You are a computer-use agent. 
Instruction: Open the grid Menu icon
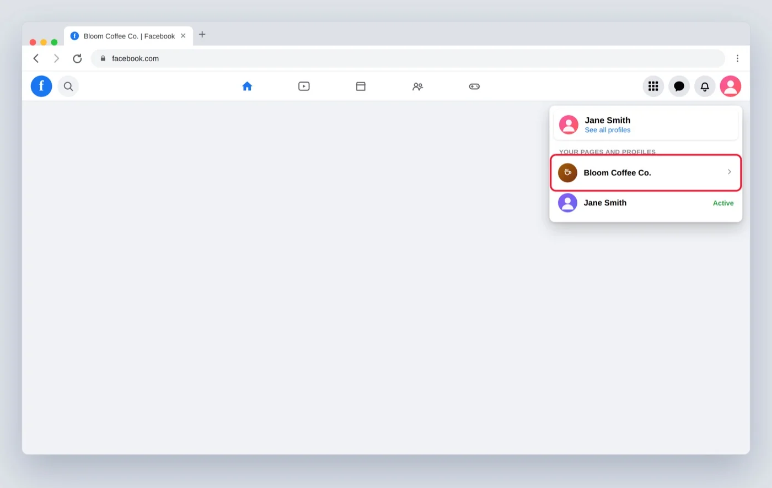click(x=653, y=86)
